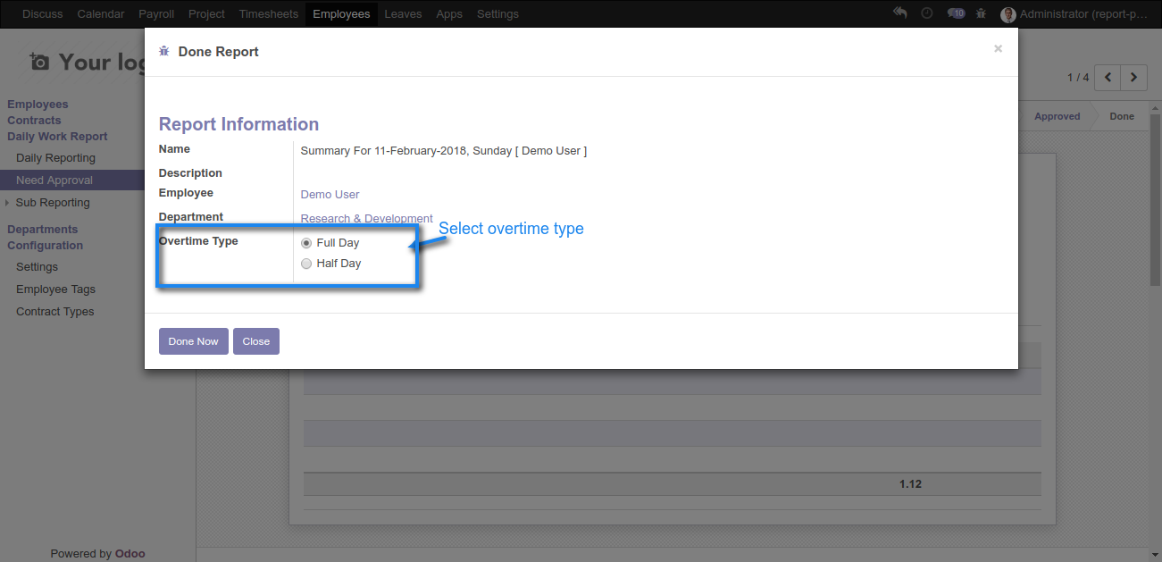This screenshot has height=562, width=1162.
Task: Open Contracts in sidebar
Action: (34, 121)
